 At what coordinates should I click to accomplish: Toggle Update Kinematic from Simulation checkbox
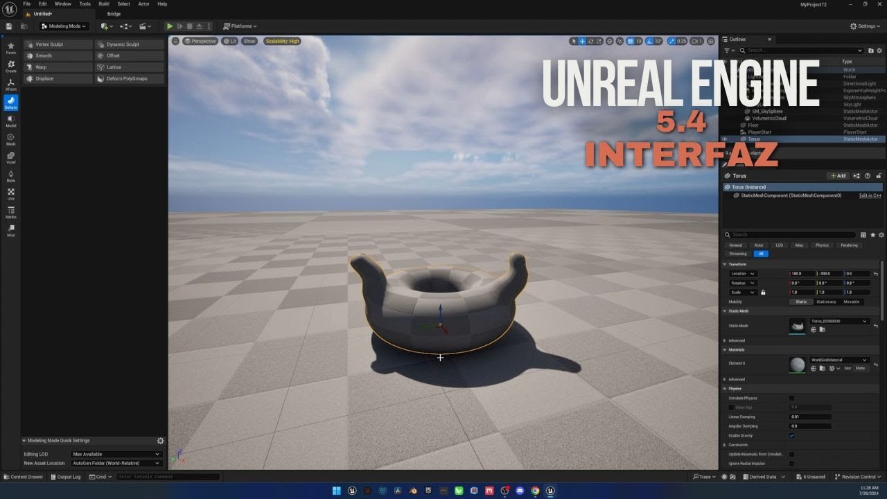792,454
